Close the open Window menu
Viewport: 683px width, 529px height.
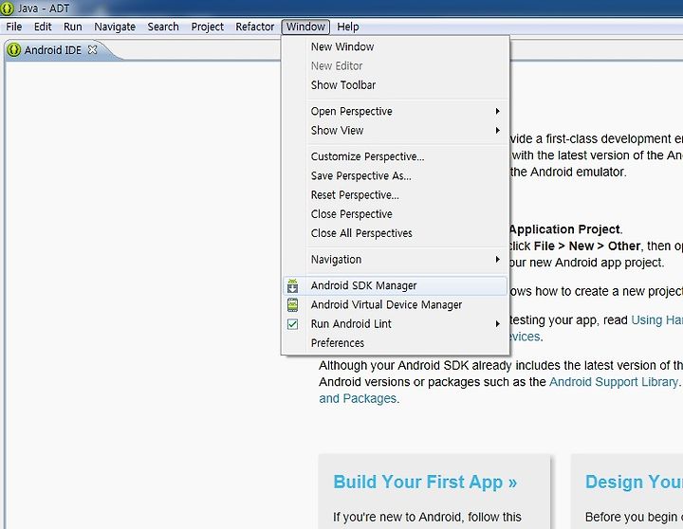[305, 27]
